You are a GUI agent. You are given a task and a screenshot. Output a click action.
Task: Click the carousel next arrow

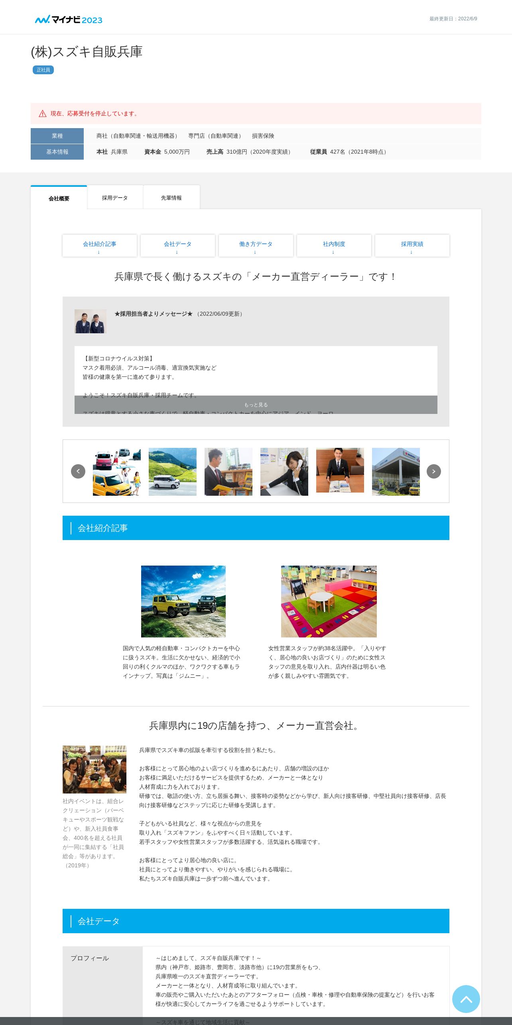point(434,471)
